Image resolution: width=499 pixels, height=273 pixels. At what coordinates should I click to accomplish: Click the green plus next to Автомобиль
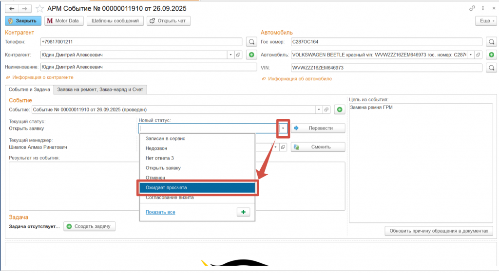click(492, 55)
